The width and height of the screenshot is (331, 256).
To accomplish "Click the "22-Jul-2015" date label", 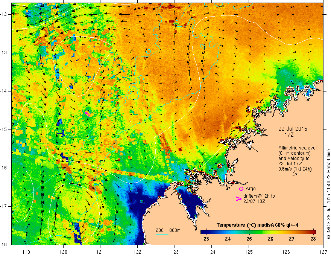I will tap(293, 129).
